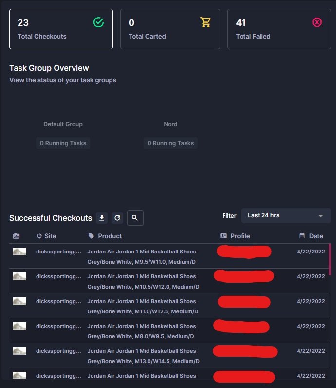Click the date 4/22/2022 in the M9.5/W11.0 row
Viewport: 336px width, 388px height.
click(311, 252)
